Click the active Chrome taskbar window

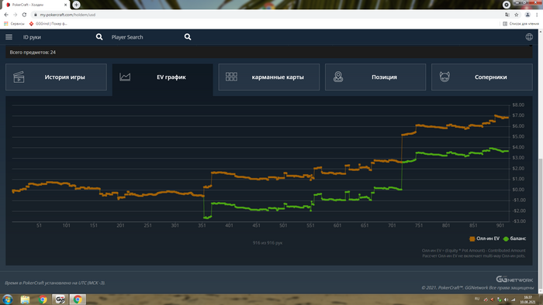[78, 299]
